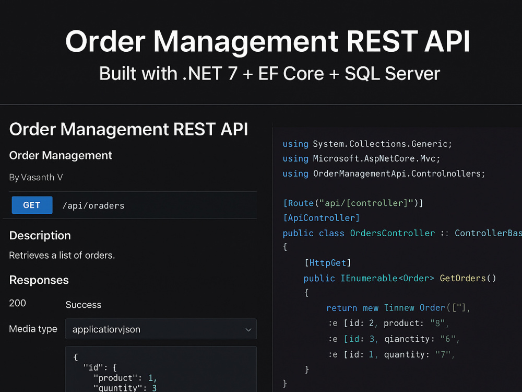Image resolution: width=522 pixels, height=392 pixels.
Task: Click the GetOrders() method declaration line
Action: pos(400,278)
